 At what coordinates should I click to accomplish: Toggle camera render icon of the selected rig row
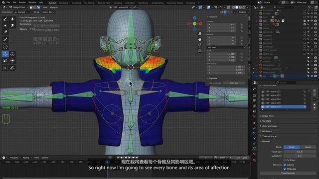[316, 76]
